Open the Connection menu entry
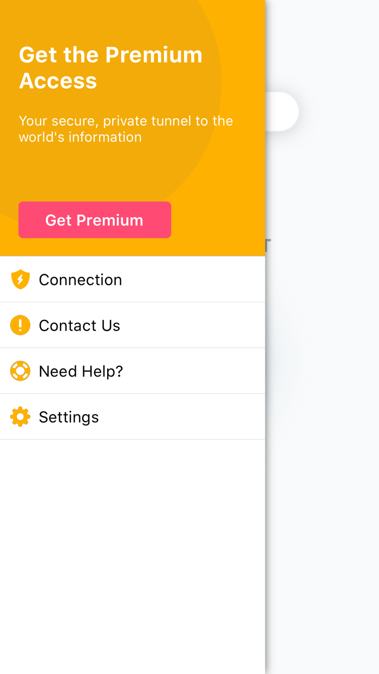 pos(80,279)
